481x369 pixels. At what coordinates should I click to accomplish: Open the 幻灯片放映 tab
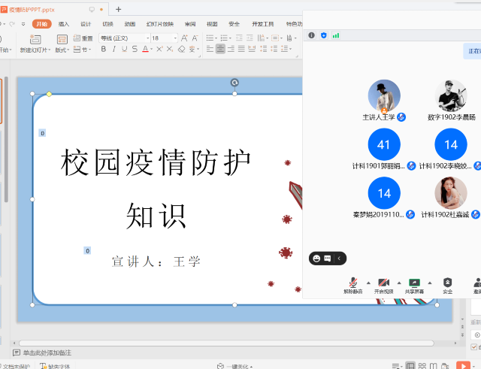(160, 24)
